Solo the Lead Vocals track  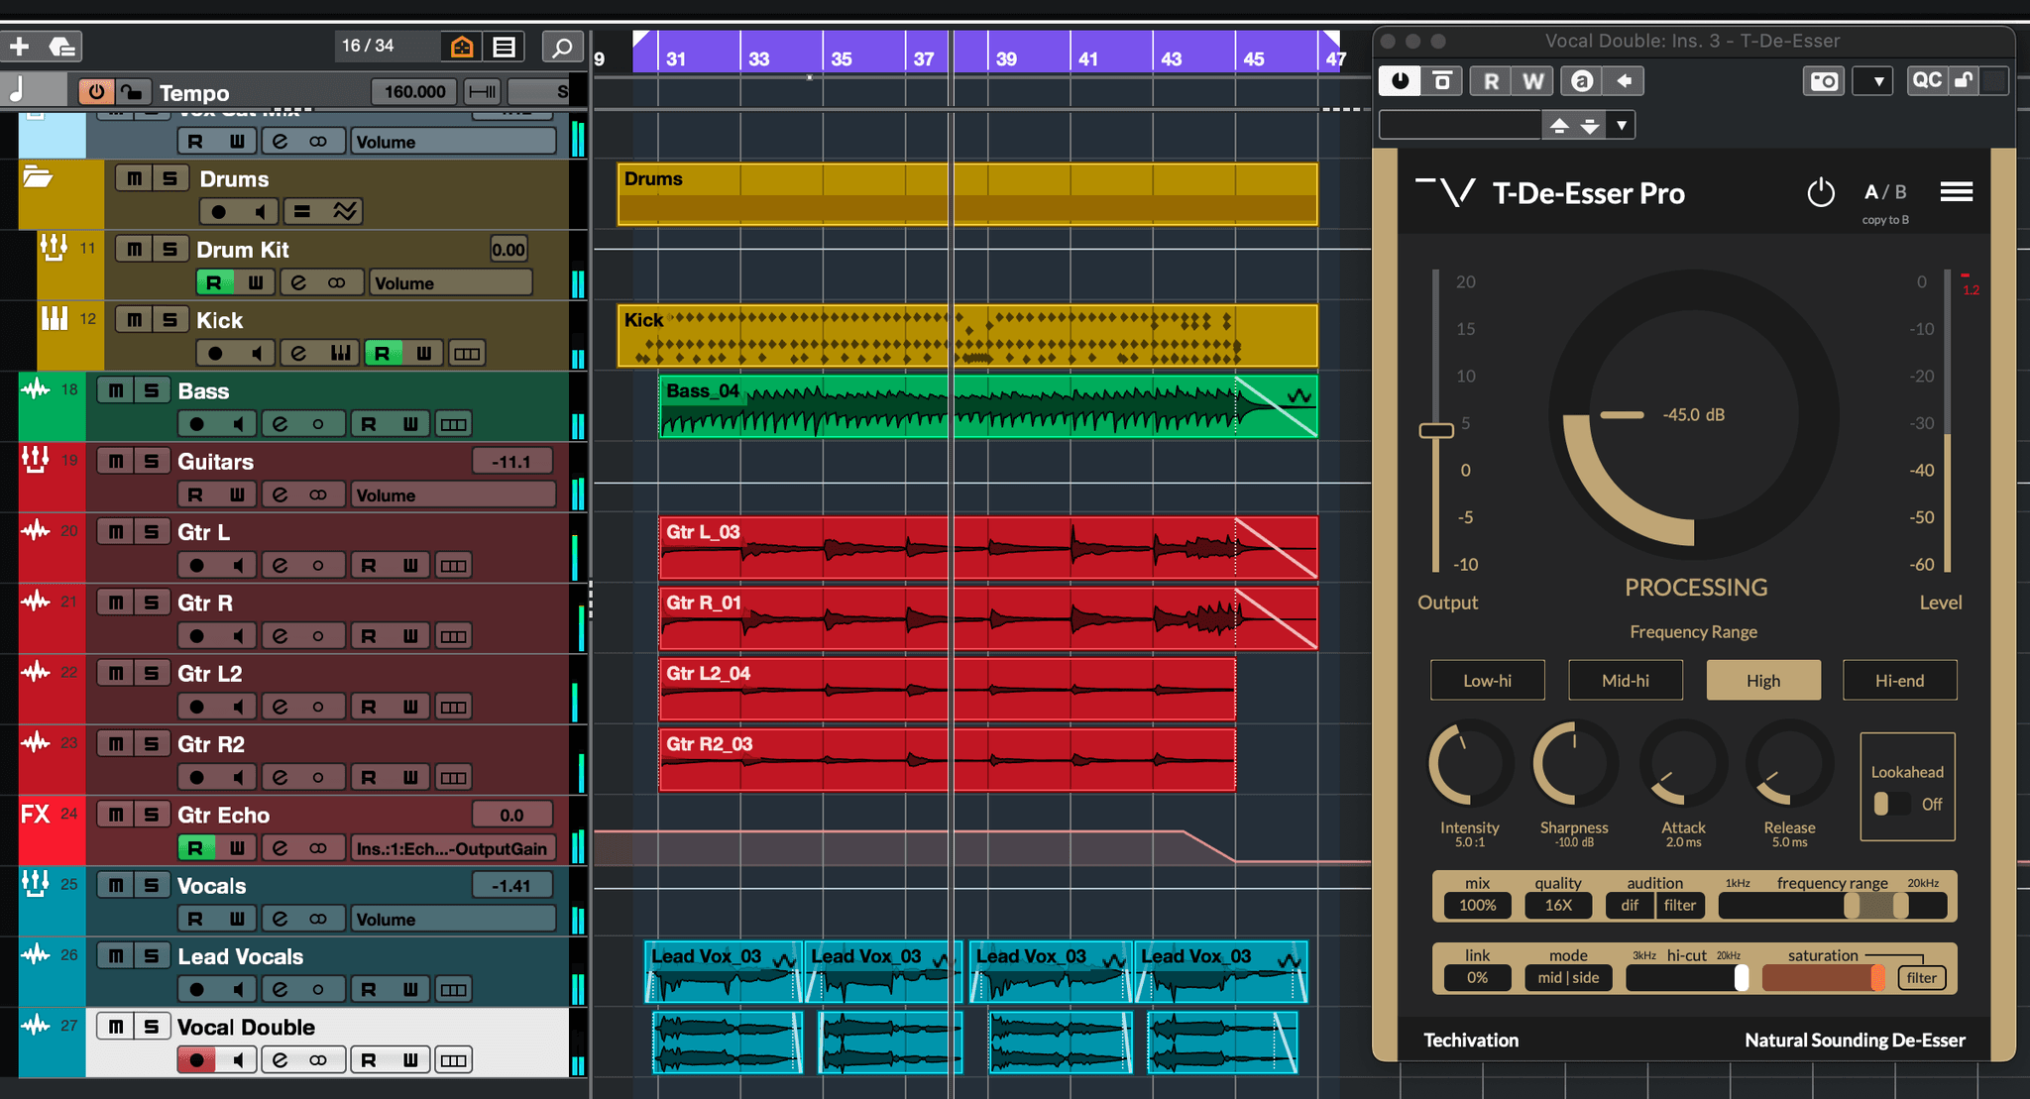click(x=151, y=955)
